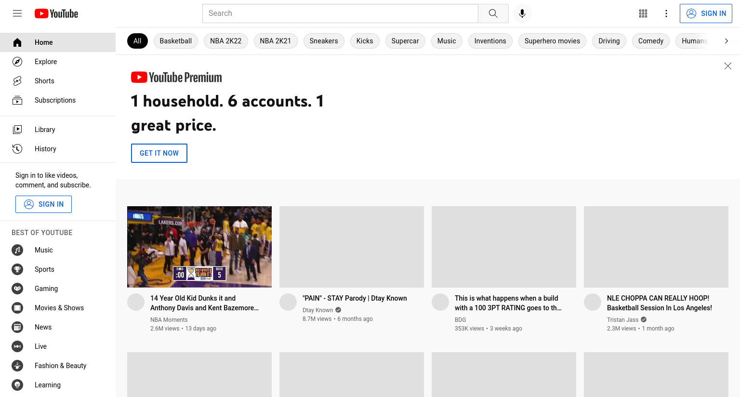Open NLE CHOPPA CAN REALLY HOOP title

click(x=660, y=303)
